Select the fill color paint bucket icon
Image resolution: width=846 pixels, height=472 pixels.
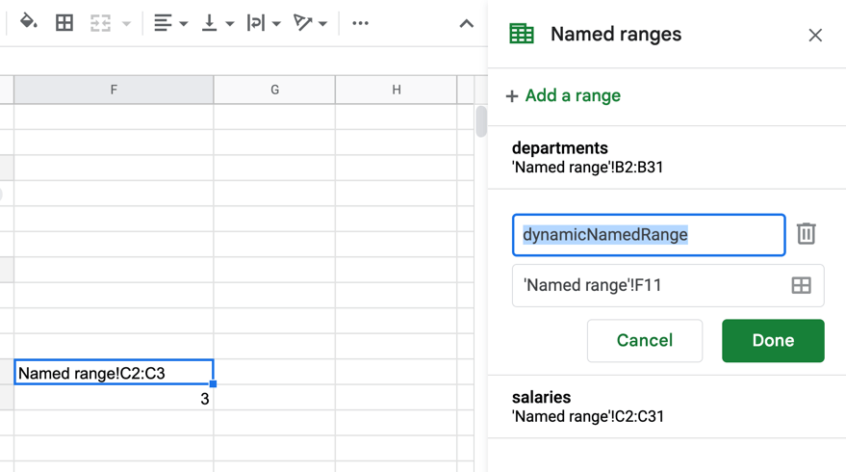(28, 23)
